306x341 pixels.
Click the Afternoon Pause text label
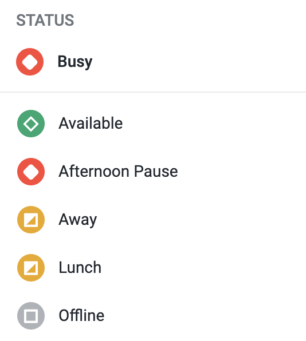pyautogui.click(x=118, y=172)
